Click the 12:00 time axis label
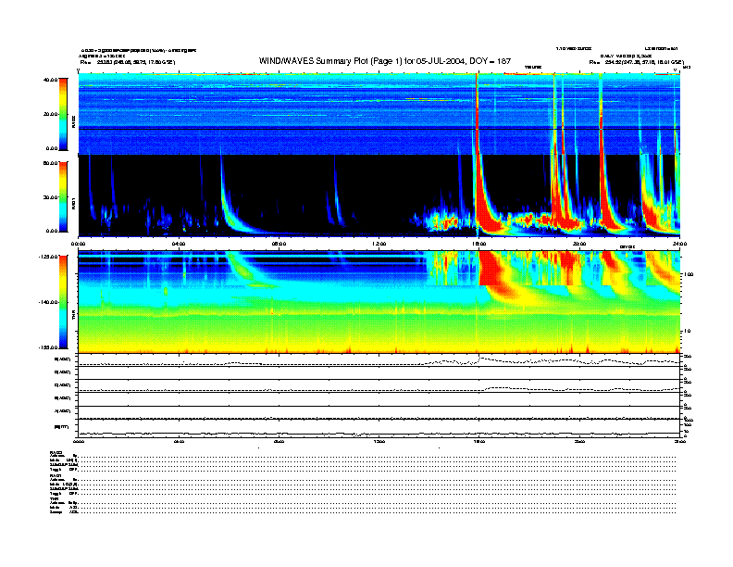The height and width of the screenshot is (567, 733). click(x=379, y=244)
